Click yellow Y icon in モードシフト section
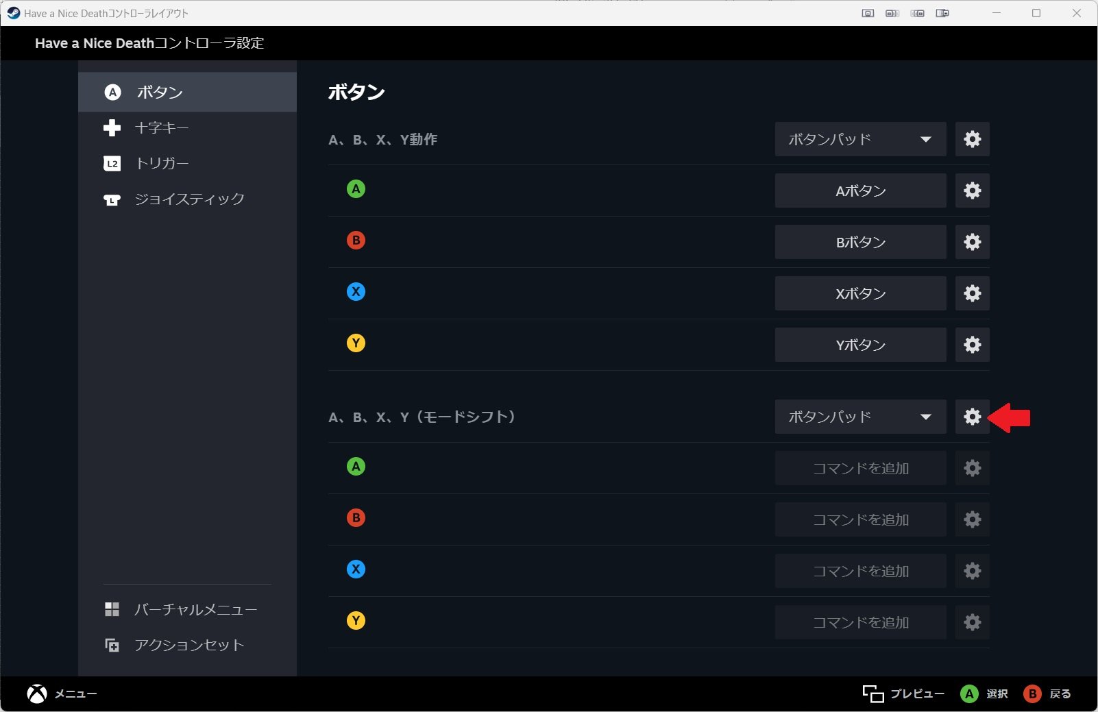 (x=356, y=621)
